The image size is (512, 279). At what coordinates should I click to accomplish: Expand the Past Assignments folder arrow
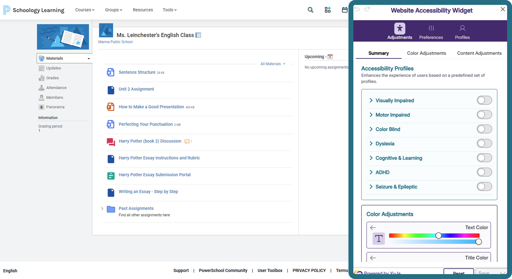pos(102,209)
